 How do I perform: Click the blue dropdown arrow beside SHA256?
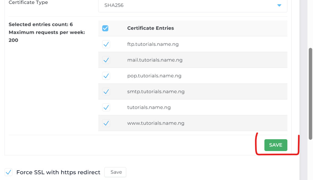tap(279, 5)
